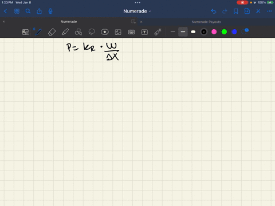Select the laser pointer tool
Screen dimensions: 275x206
[158, 32]
